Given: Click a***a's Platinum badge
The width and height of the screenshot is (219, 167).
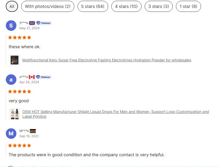Looking at the screenshot, I should tap(44, 77).
